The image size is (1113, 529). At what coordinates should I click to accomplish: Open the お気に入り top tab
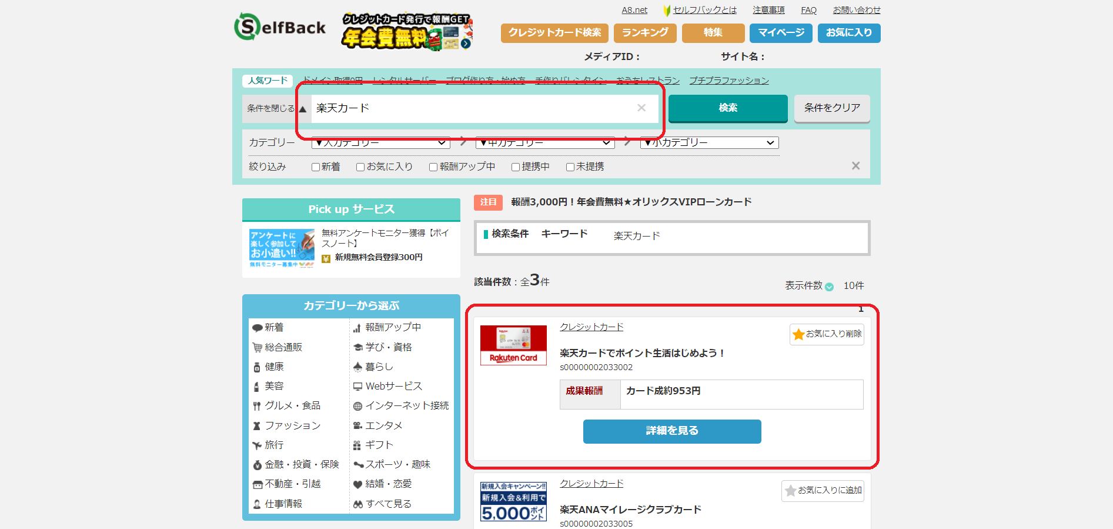[x=849, y=33]
